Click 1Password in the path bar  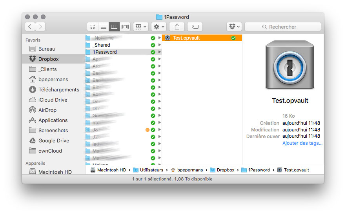(x=255, y=170)
